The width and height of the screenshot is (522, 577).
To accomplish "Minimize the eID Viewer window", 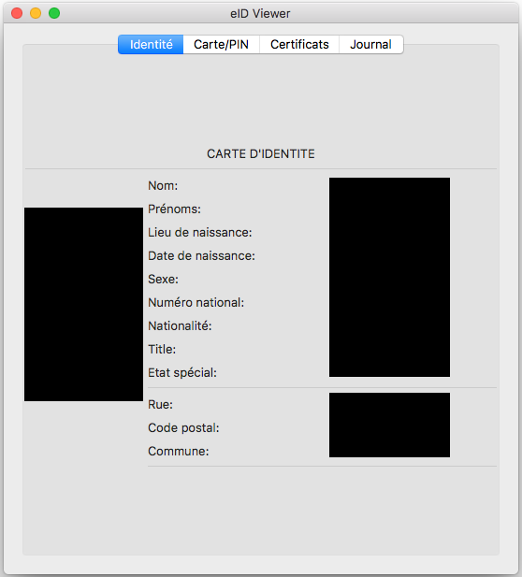I will (36, 13).
